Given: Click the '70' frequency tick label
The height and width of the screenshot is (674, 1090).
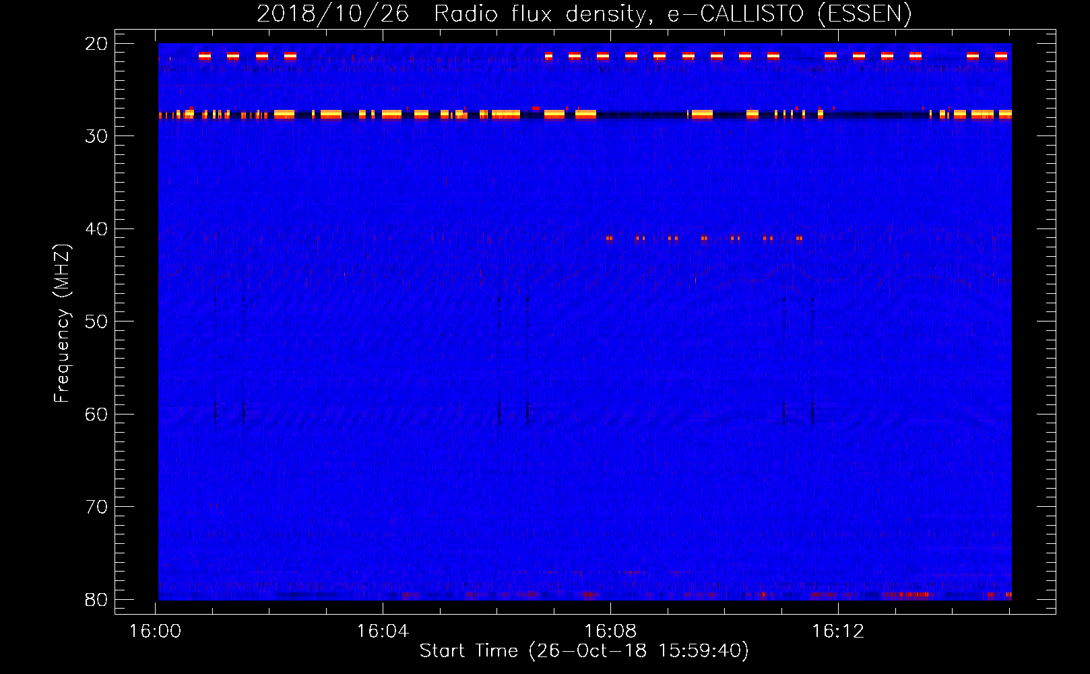Looking at the screenshot, I should point(97,507).
